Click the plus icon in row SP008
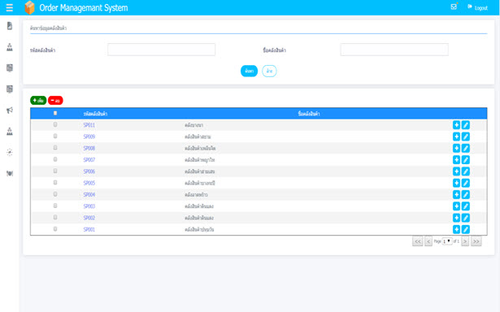Screen dimensions: 500x312 [x=456, y=148]
